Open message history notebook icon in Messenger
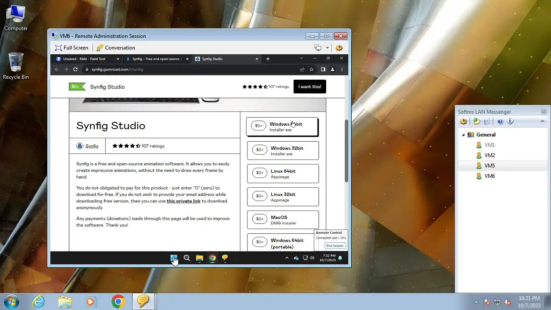The height and width of the screenshot is (310, 551). pyautogui.click(x=487, y=122)
